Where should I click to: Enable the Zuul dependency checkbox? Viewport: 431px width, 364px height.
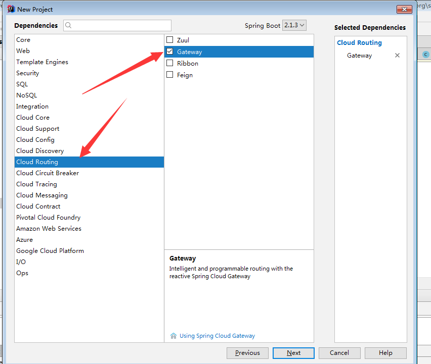coord(169,39)
